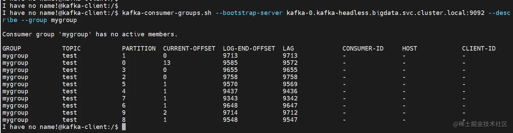
Task: Click the log-end-offset value 9548
Action: coord(230,120)
